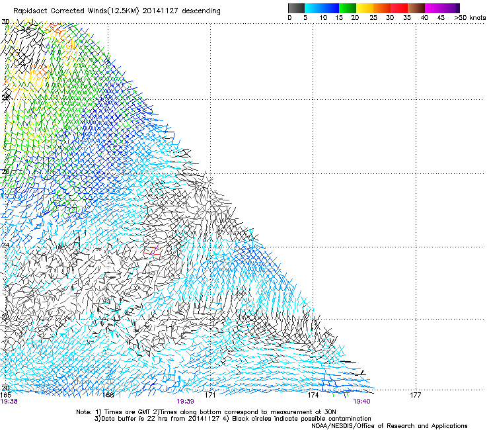This screenshot has height=430, width=489.
Task: Click the red and magenta wind barb near 24N
Action: click(153, 251)
